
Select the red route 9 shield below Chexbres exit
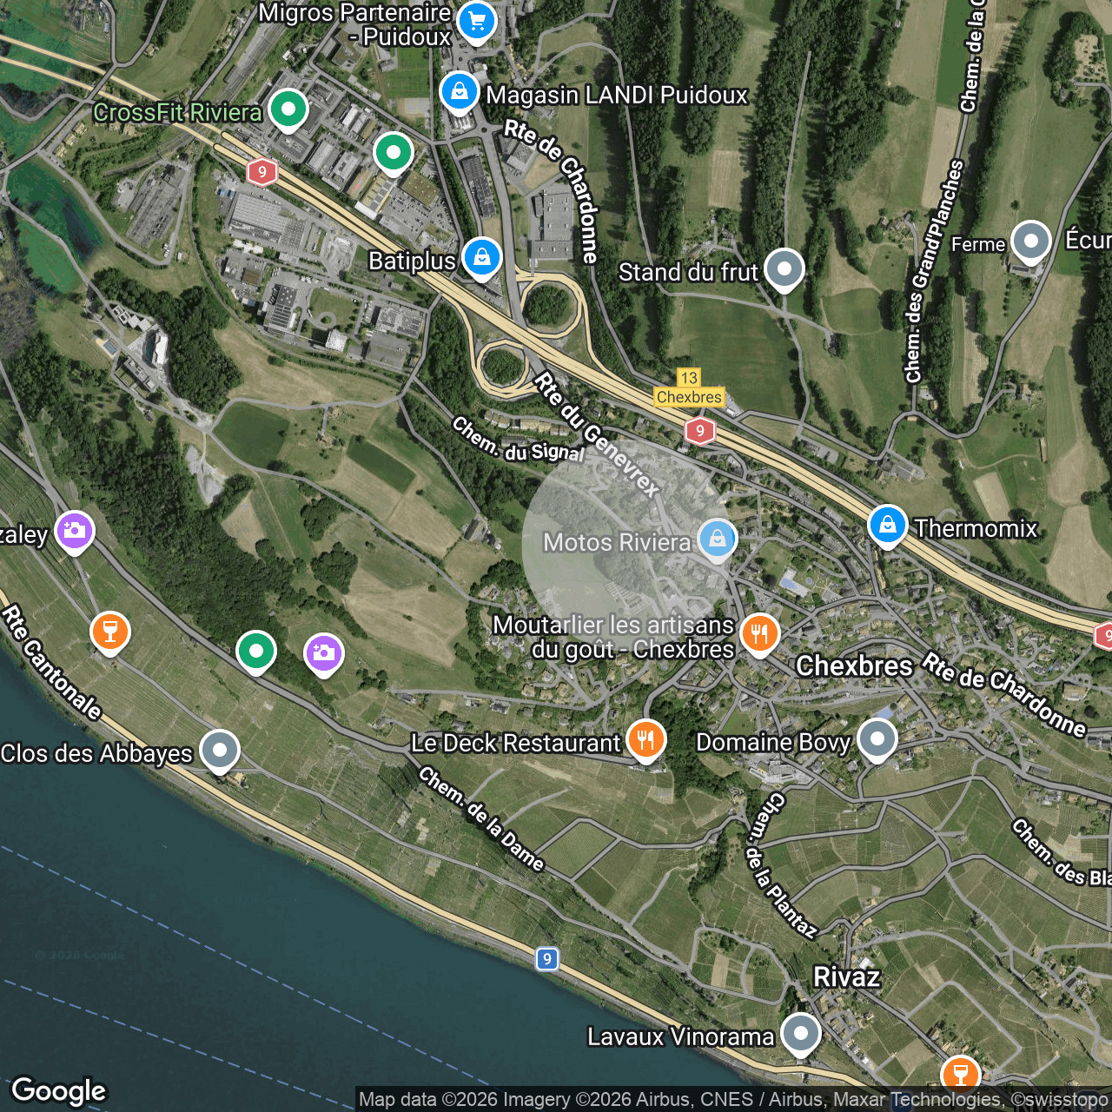point(700,431)
